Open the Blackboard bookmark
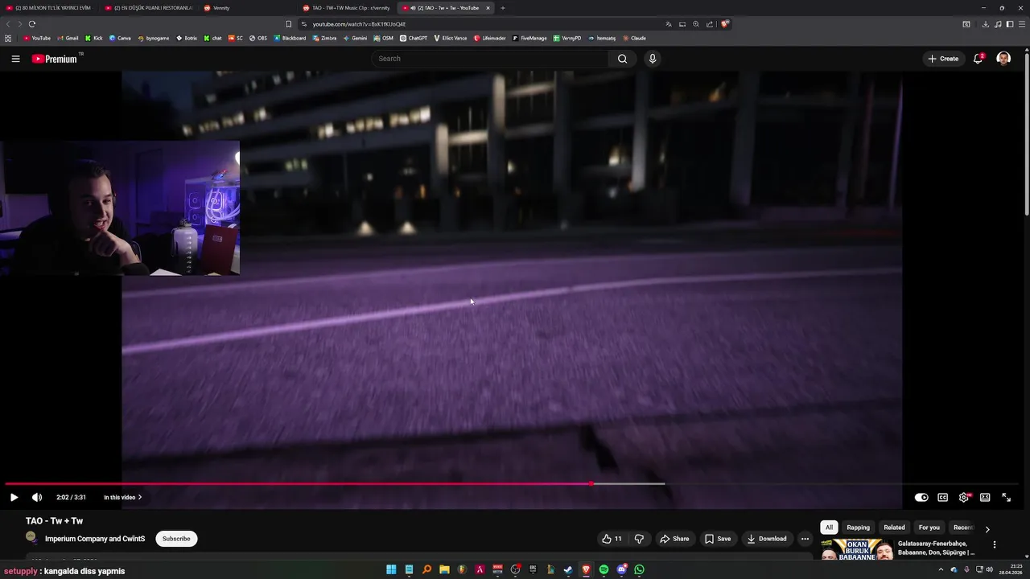The height and width of the screenshot is (579, 1030). (290, 38)
